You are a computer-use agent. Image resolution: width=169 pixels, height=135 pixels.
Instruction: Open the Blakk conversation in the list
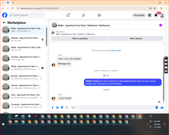23,30
